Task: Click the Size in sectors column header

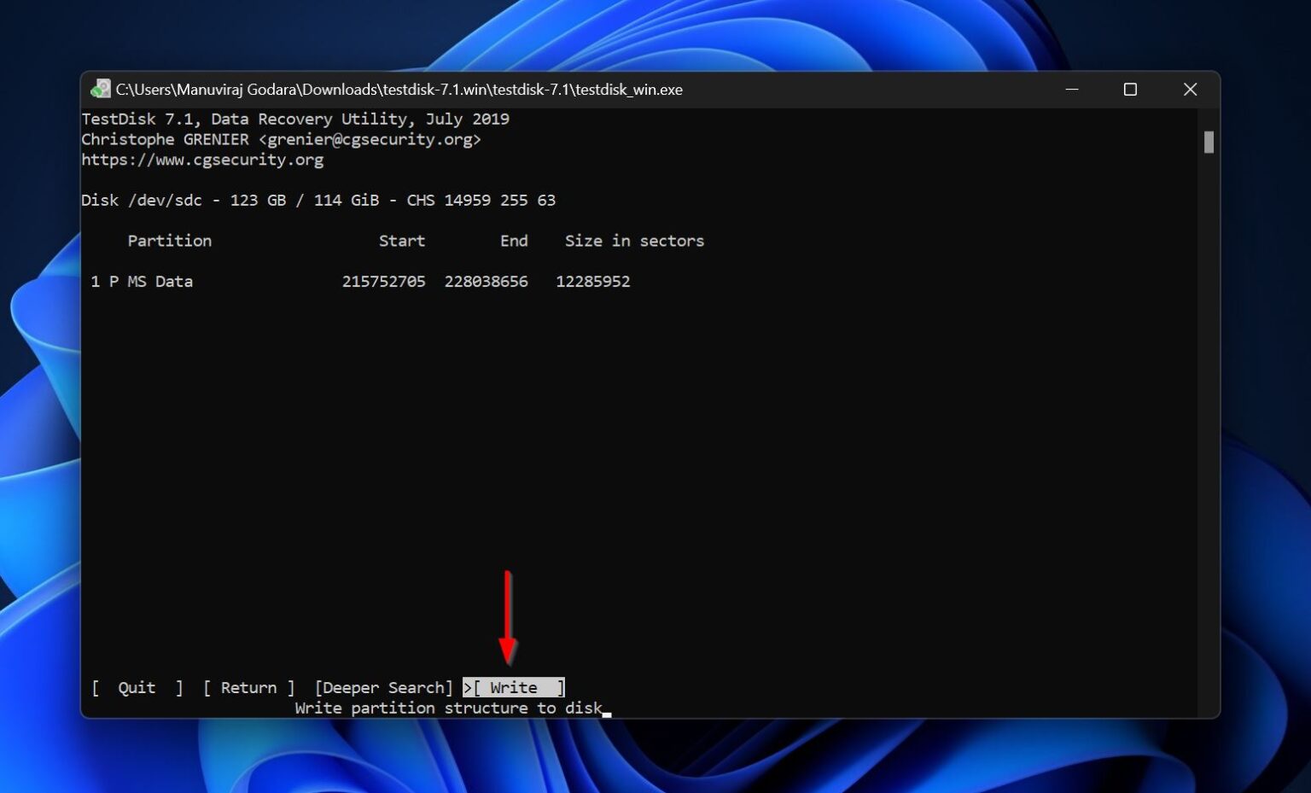Action: [x=634, y=241]
